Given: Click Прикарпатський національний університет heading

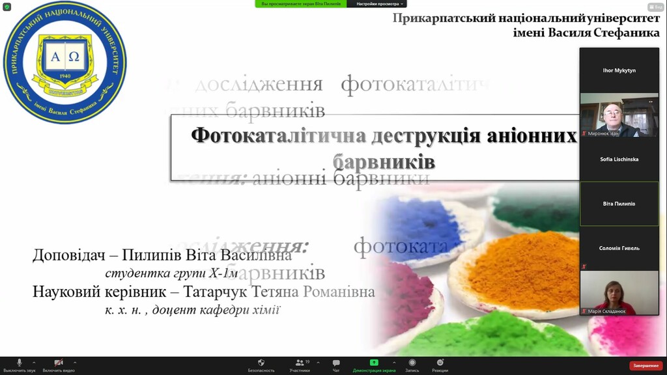Looking at the screenshot, I should [x=526, y=19].
